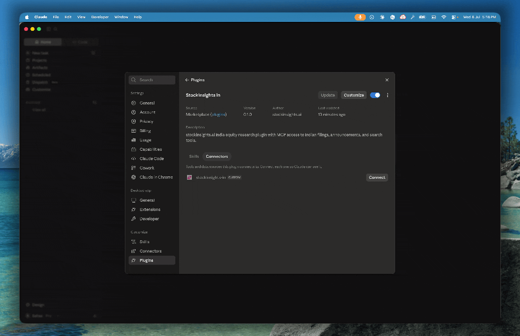Click the Update button

(x=328, y=95)
